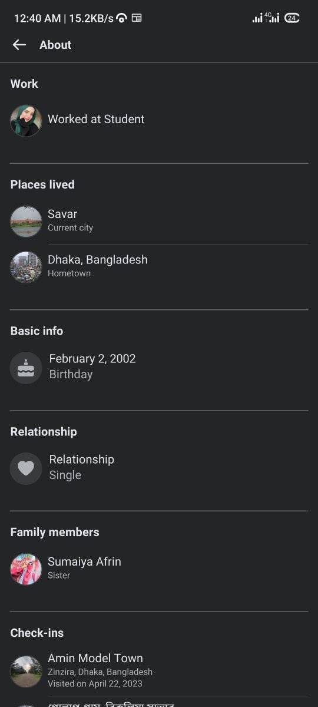Open the Worked at Student profile picture
The height and width of the screenshot is (707, 318).
[x=26, y=121]
